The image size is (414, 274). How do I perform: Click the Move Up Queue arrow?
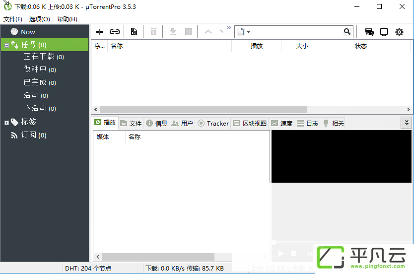click(x=208, y=32)
